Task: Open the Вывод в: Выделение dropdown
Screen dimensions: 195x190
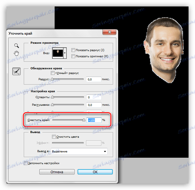Action: click(x=79, y=151)
